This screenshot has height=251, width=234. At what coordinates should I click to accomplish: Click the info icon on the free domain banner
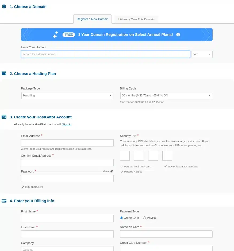pyautogui.click(x=178, y=35)
